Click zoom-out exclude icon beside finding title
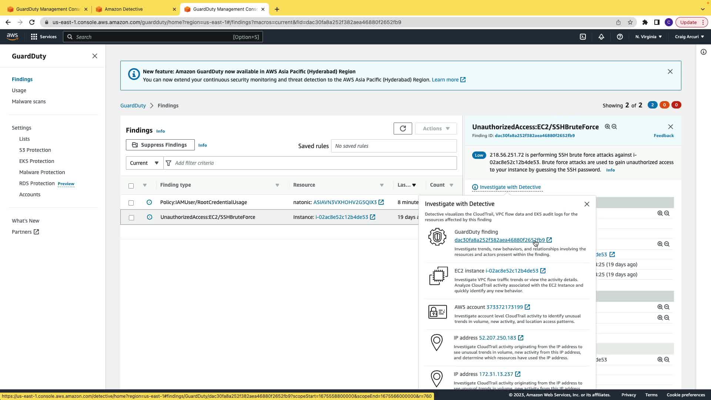The width and height of the screenshot is (711, 400). (614, 127)
